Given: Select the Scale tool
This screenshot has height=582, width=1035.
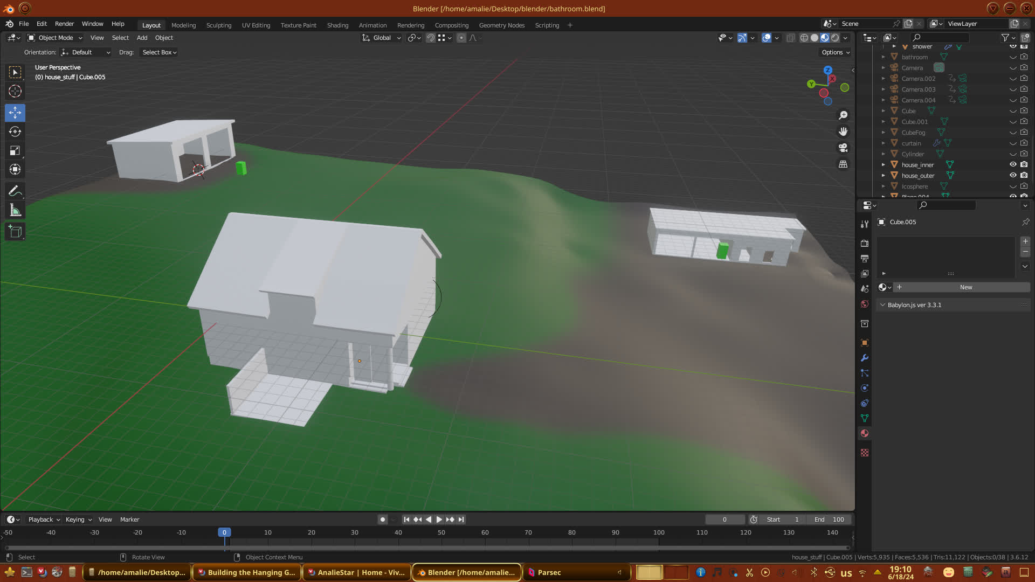Looking at the screenshot, I should 15,151.
